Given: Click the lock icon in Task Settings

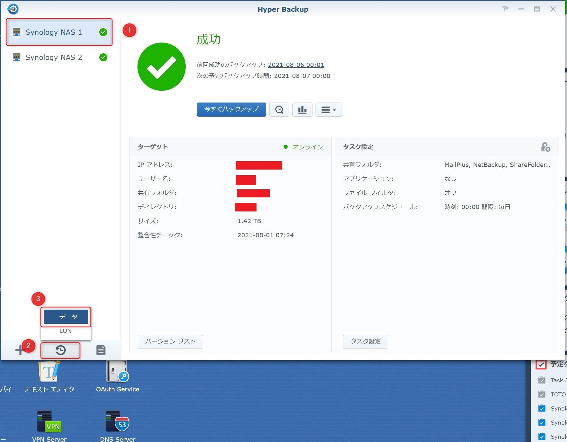Looking at the screenshot, I should [x=545, y=147].
